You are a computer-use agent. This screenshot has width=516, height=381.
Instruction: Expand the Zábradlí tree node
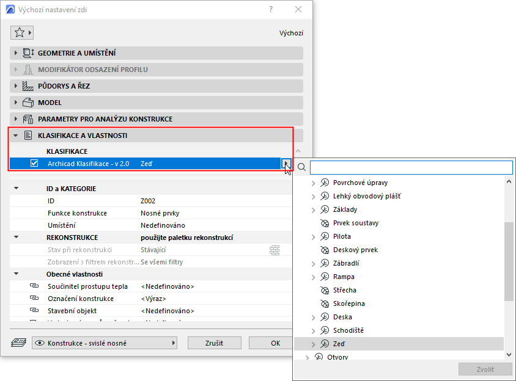coord(313,264)
